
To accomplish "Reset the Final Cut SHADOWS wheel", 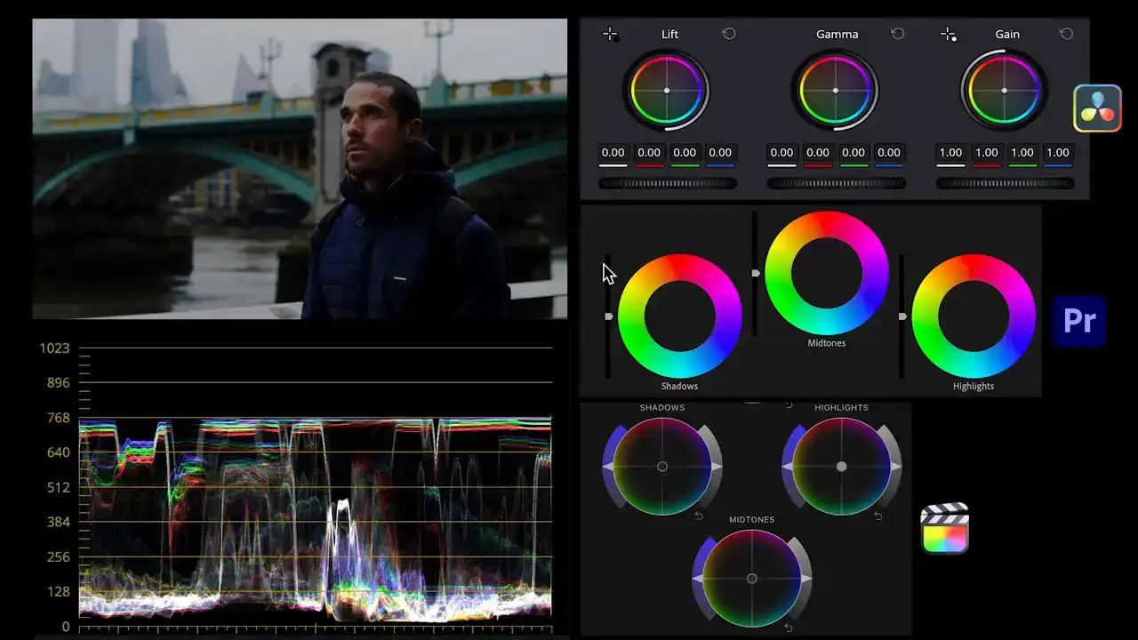I will click(699, 516).
